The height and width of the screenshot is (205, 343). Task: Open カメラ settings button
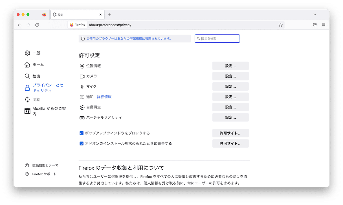[230, 76]
